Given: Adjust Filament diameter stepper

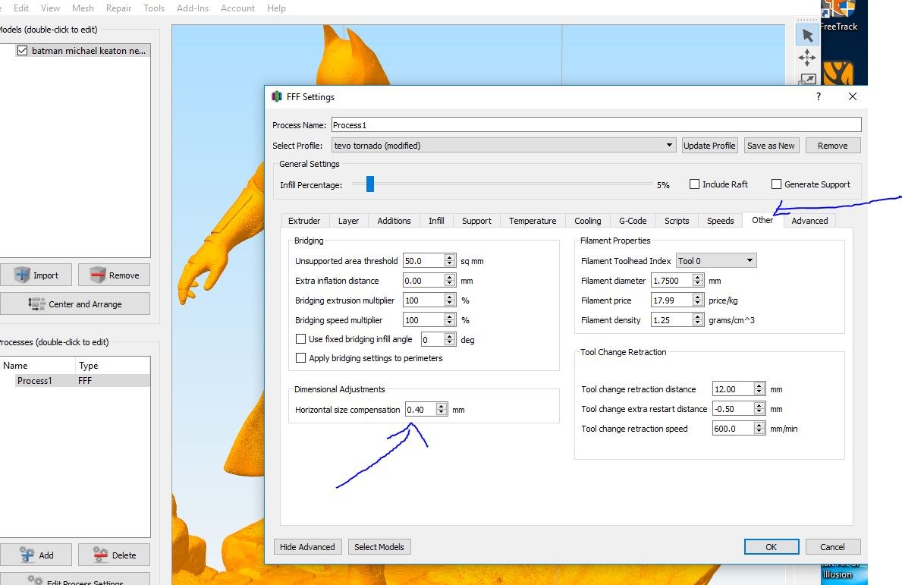Looking at the screenshot, I should coord(698,281).
